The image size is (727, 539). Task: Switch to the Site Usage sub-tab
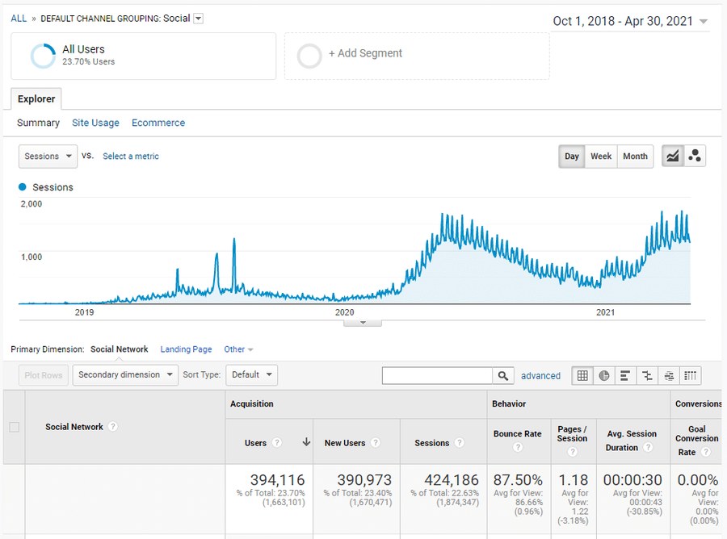pyautogui.click(x=95, y=123)
